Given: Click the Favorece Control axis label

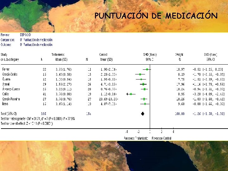Looking at the screenshot, I should (161, 138).
